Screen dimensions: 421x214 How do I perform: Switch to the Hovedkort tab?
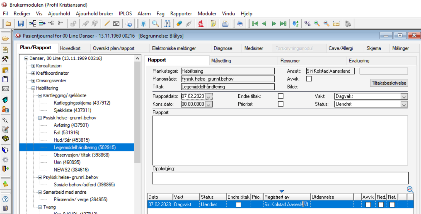[x=70, y=48]
